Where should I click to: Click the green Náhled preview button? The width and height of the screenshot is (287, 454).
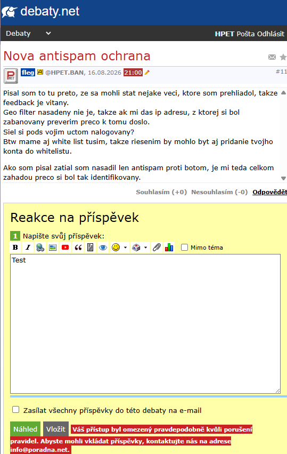(25, 429)
